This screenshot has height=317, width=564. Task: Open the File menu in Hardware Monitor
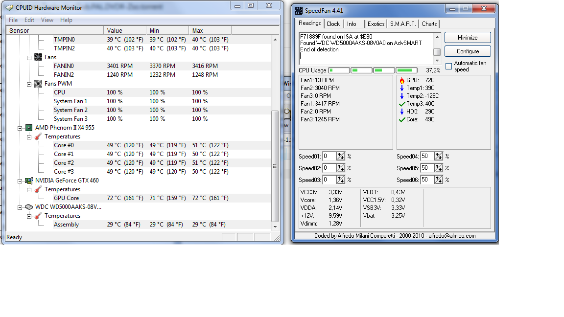[13, 20]
